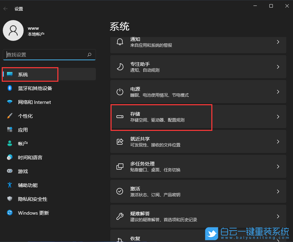Expand the 专注助手 row chevron
Image resolution: width=293 pixels, height=242 pixels.
(x=278, y=67)
